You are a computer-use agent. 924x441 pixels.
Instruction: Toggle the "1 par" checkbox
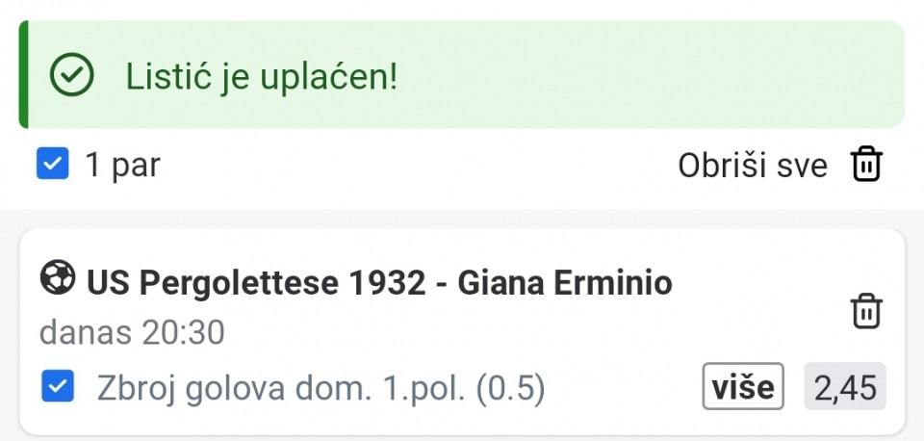[x=53, y=165]
